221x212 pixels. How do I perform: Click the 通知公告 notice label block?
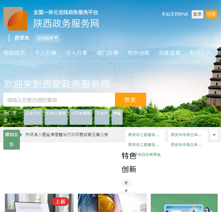(x=12, y=139)
